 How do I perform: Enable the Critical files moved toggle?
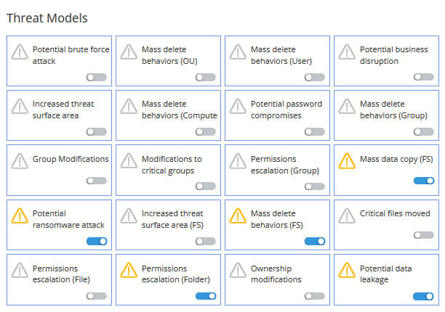[424, 235]
